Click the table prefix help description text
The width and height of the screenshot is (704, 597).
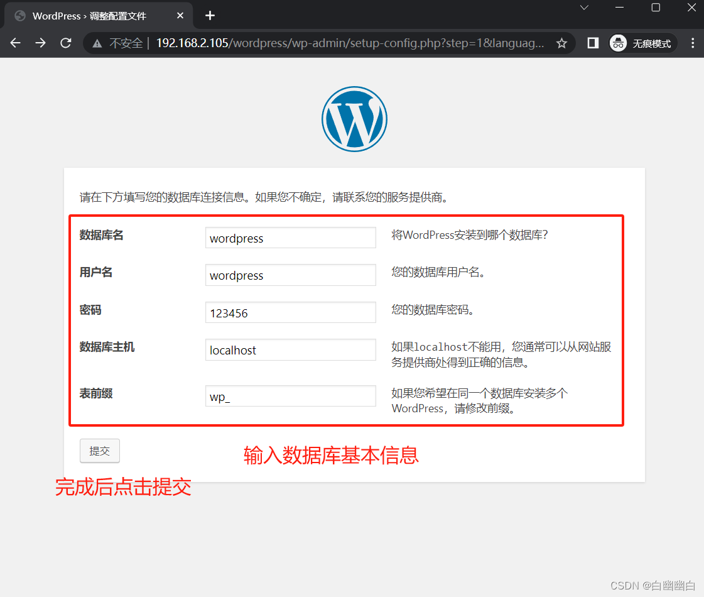pos(480,401)
